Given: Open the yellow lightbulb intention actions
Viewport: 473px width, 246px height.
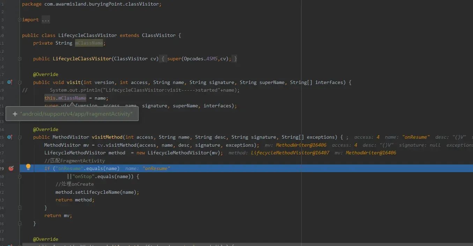Looking at the screenshot, I should [28, 167].
